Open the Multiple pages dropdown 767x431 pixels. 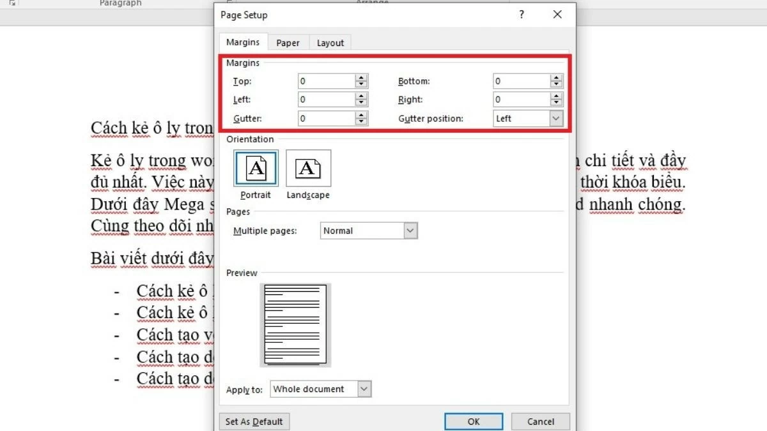tap(411, 231)
